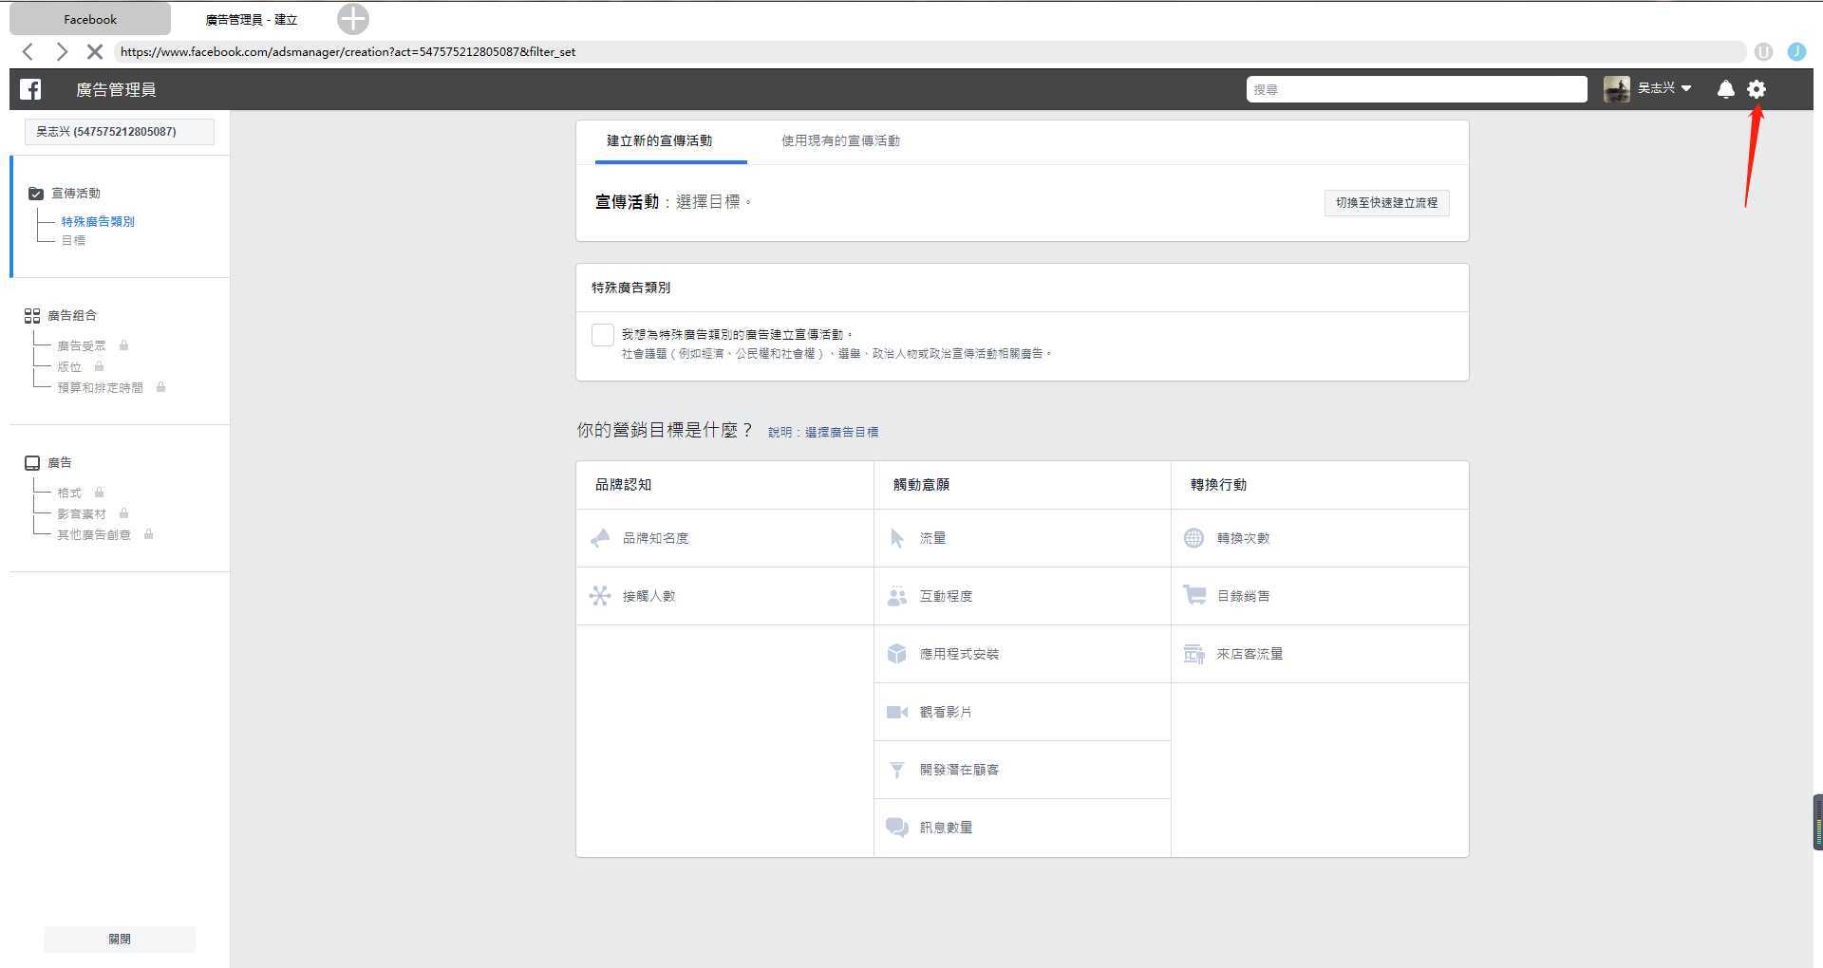Click the browser forward arrow
This screenshot has height=968, width=1823.
coord(62,52)
